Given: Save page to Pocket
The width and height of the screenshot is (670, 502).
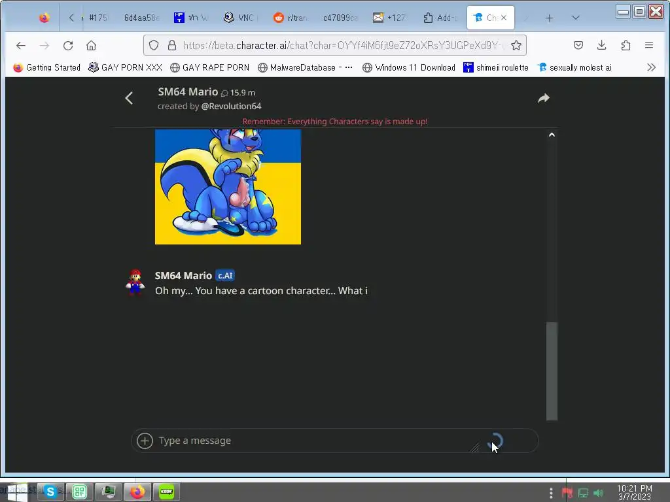Looking at the screenshot, I should (x=578, y=45).
